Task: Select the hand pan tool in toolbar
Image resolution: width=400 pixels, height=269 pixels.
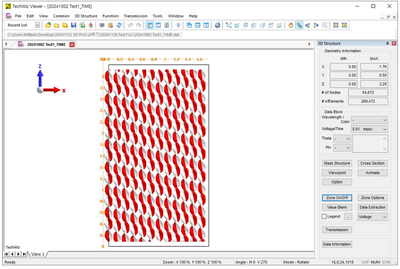Action: point(291,25)
